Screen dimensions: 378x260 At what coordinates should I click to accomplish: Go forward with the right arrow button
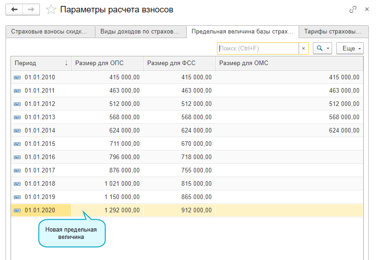pyautogui.click(x=31, y=10)
